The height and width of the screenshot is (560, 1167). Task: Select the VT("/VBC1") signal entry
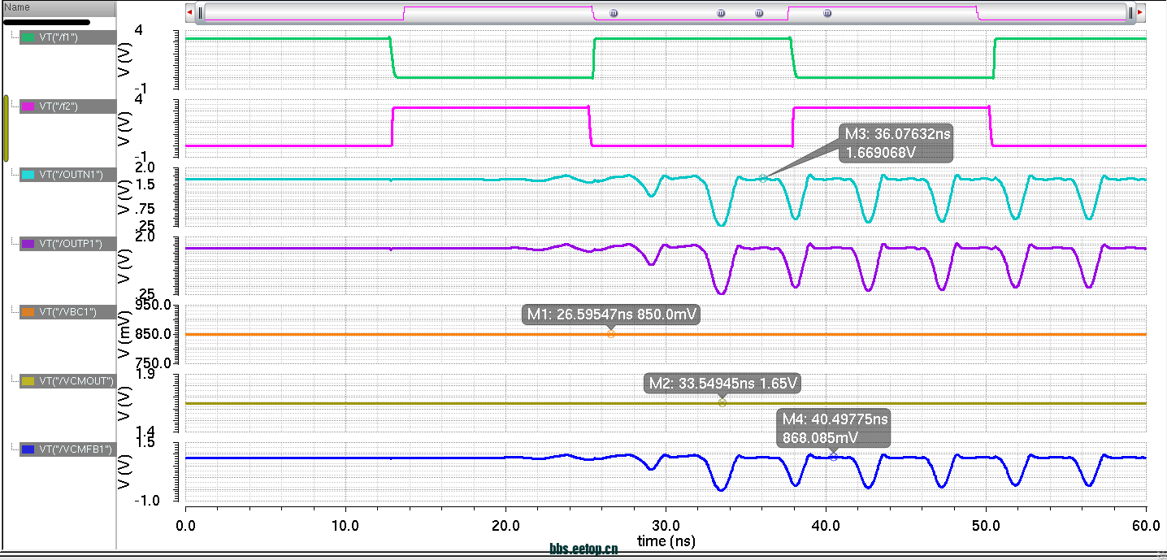click(x=67, y=312)
